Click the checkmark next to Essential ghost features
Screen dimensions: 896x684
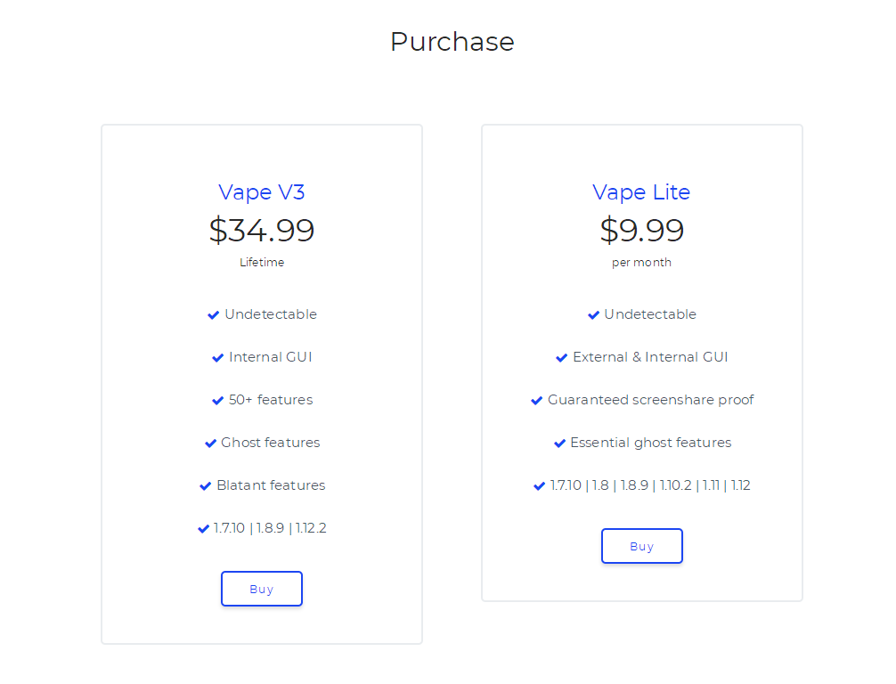(x=560, y=444)
